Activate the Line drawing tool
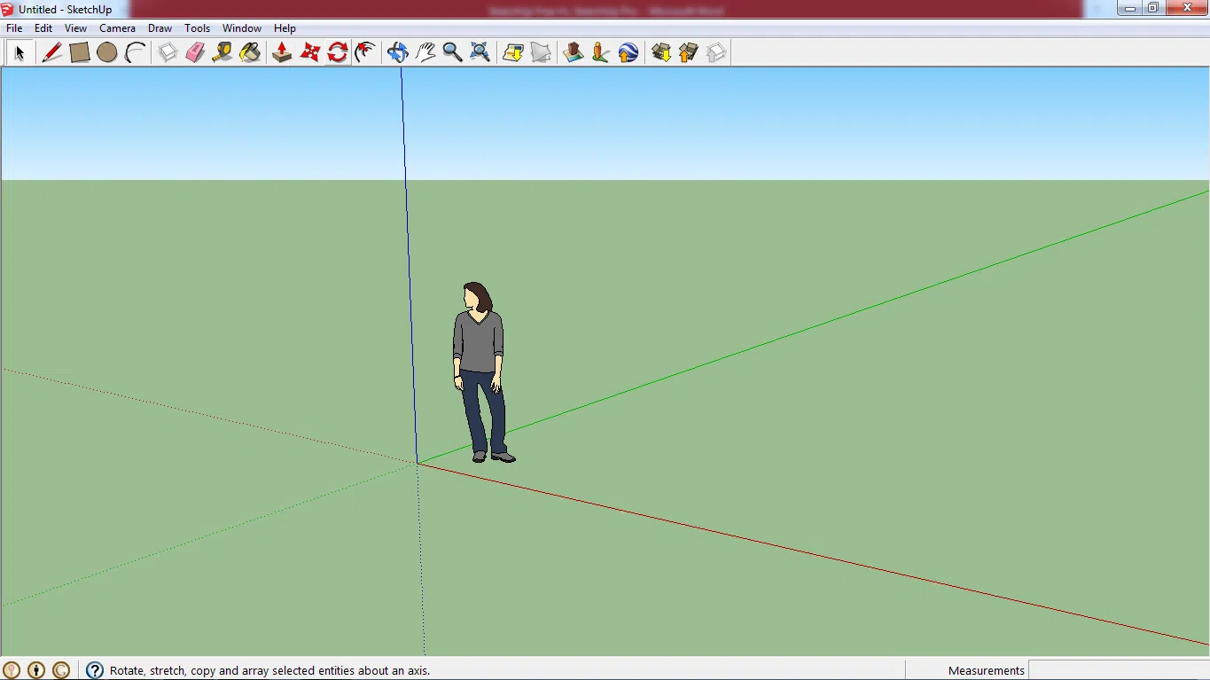Screen dimensions: 1210x680 click(x=51, y=52)
